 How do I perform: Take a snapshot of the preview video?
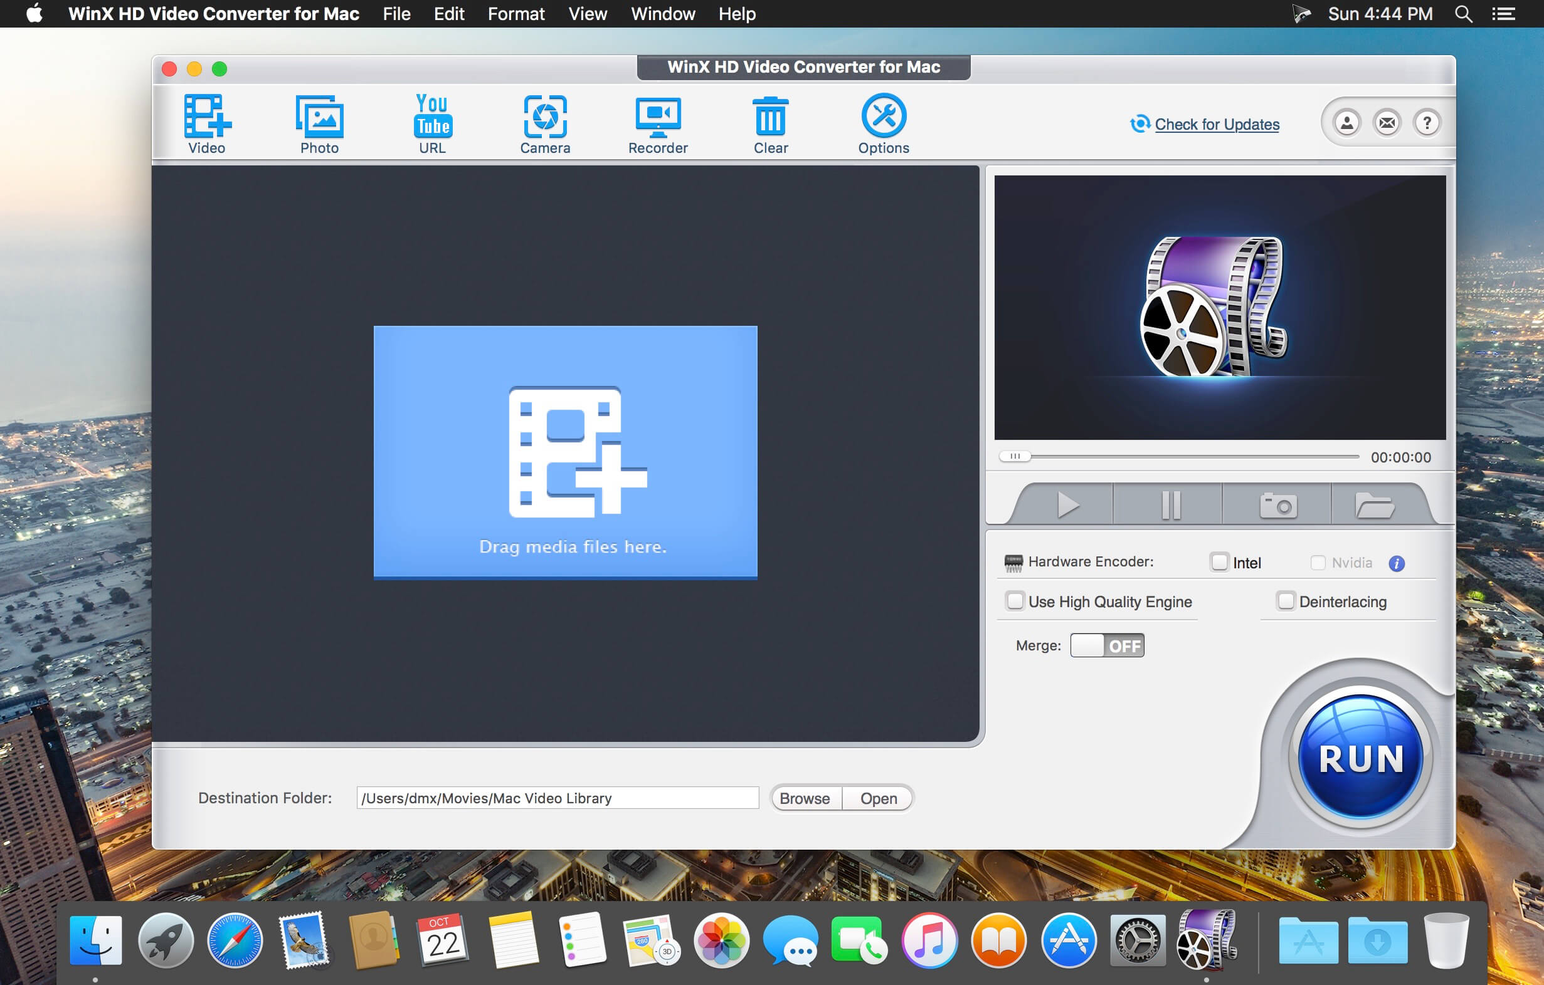click(x=1278, y=503)
